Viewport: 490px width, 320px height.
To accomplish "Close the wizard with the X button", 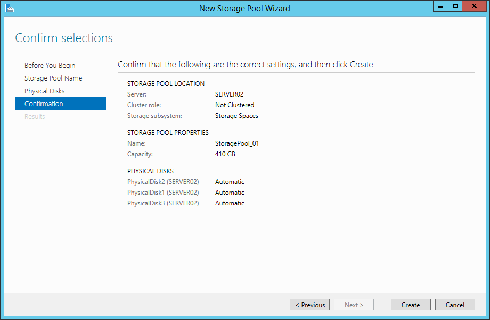I will coord(474,6).
